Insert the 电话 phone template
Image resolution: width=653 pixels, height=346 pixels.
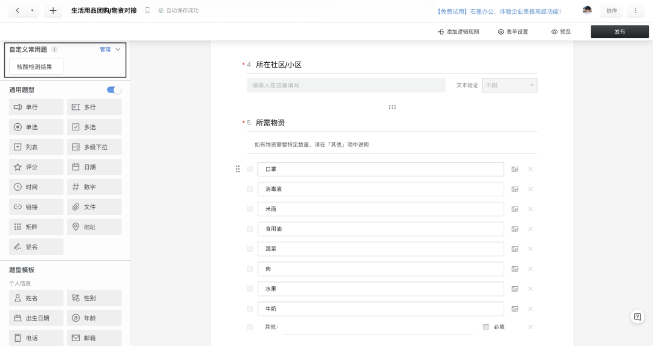point(36,338)
